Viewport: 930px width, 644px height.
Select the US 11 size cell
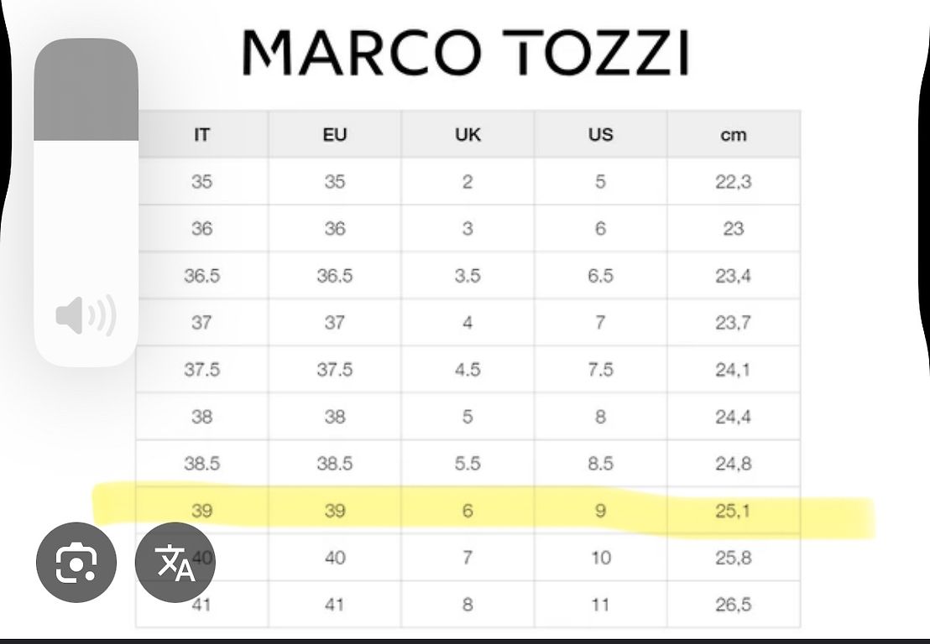coord(600,604)
